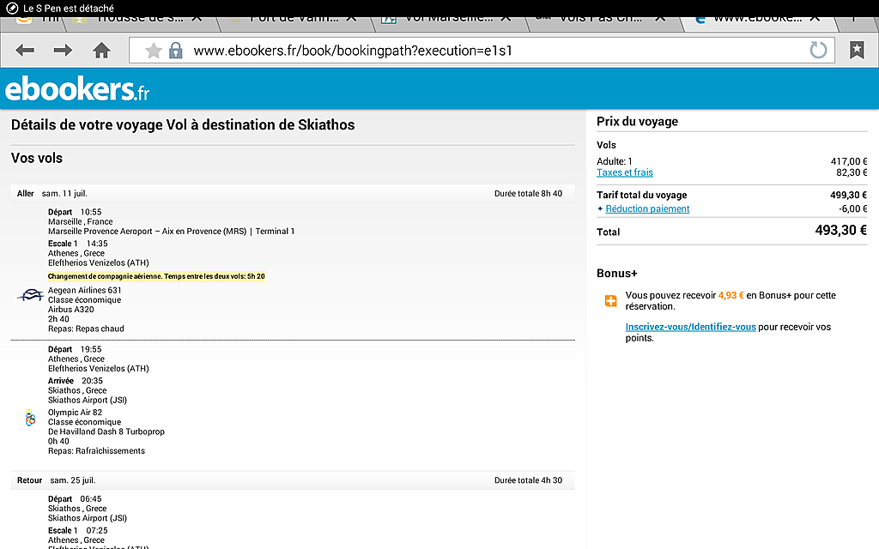The width and height of the screenshot is (879, 549).
Task: Click the 'Bonus+' heading
Action: [616, 274]
